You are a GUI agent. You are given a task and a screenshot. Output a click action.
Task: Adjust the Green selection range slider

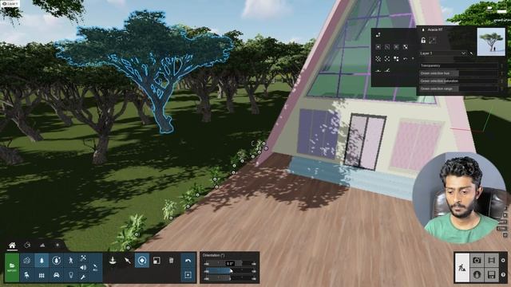tap(458, 88)
